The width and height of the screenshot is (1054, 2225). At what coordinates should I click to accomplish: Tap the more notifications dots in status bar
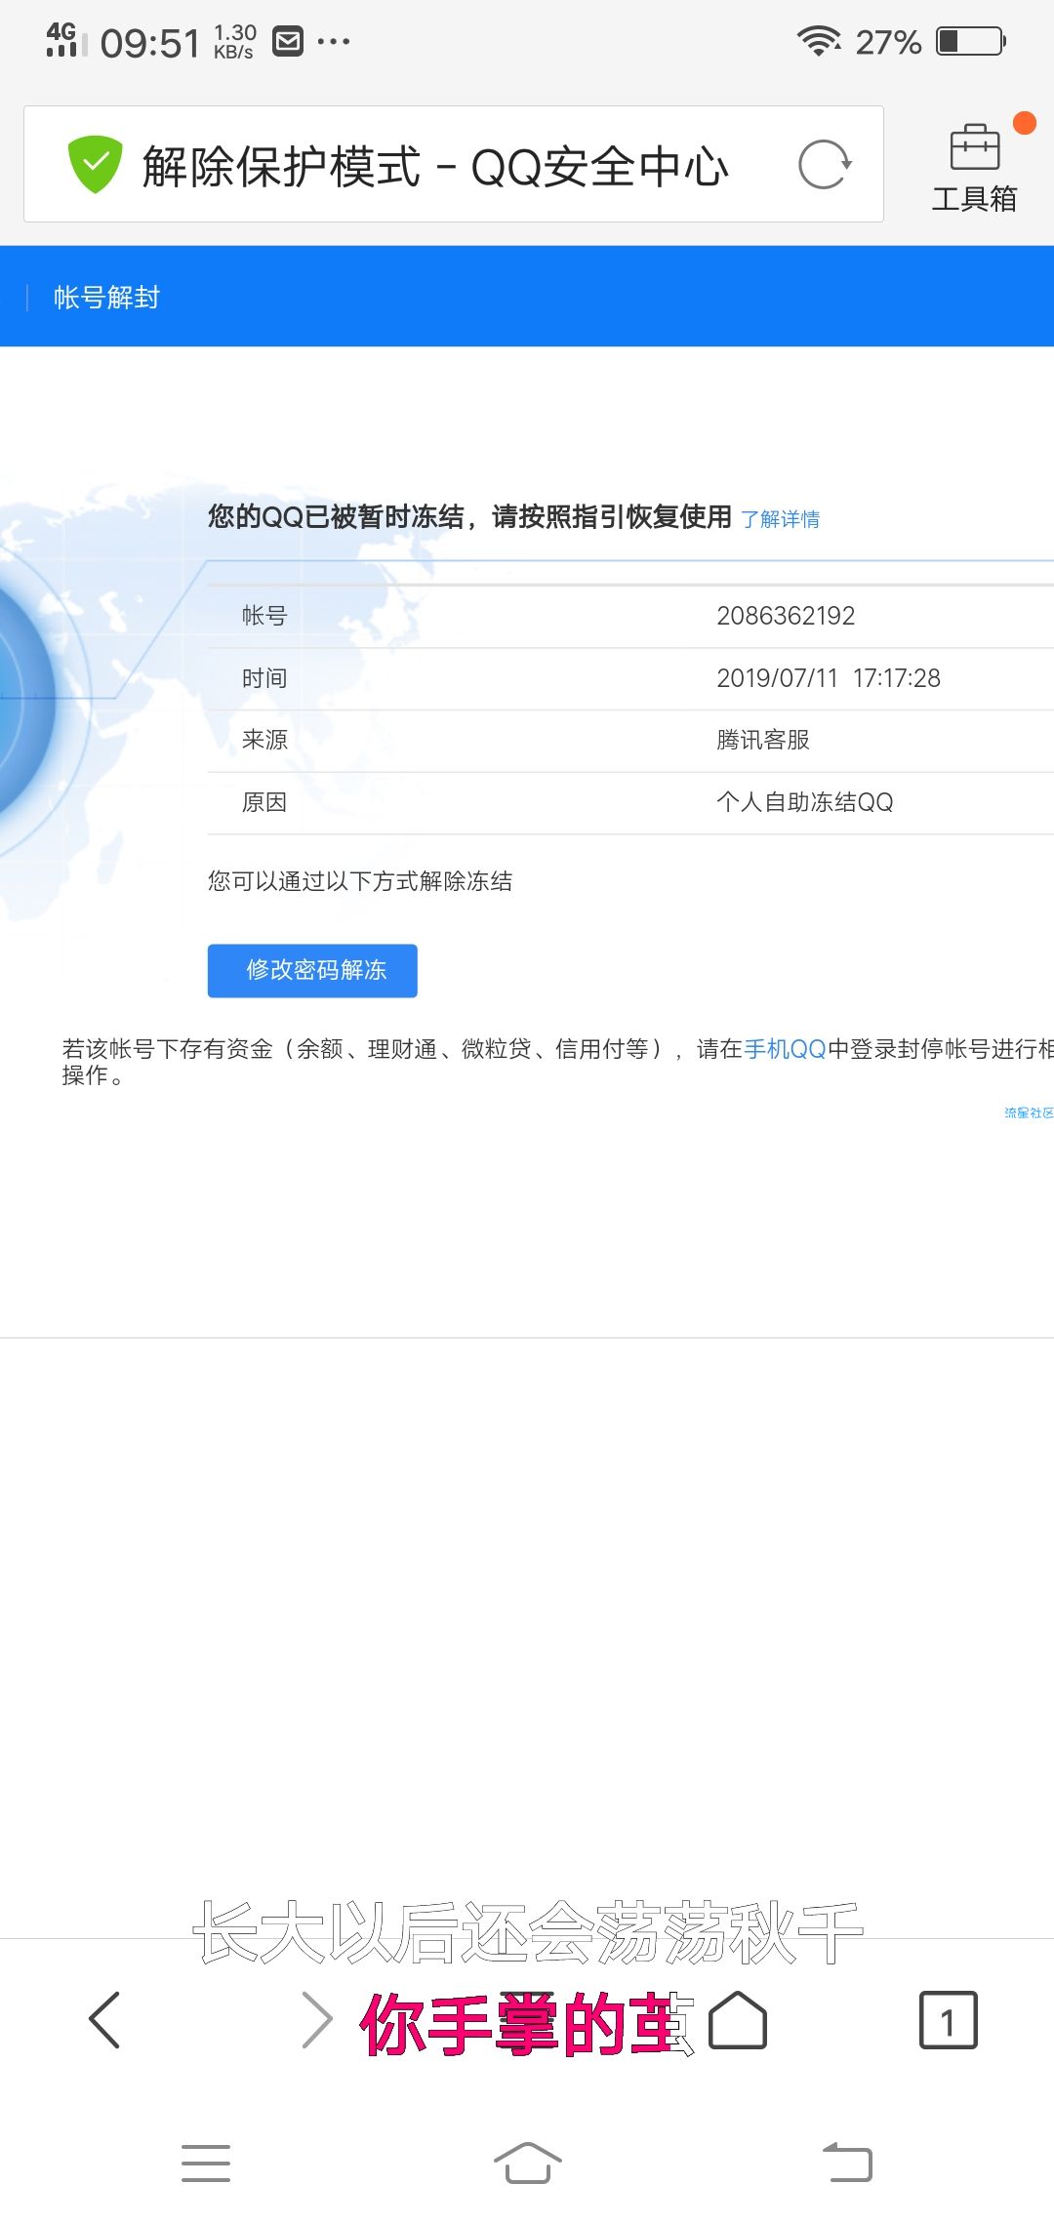coord(334,42)
